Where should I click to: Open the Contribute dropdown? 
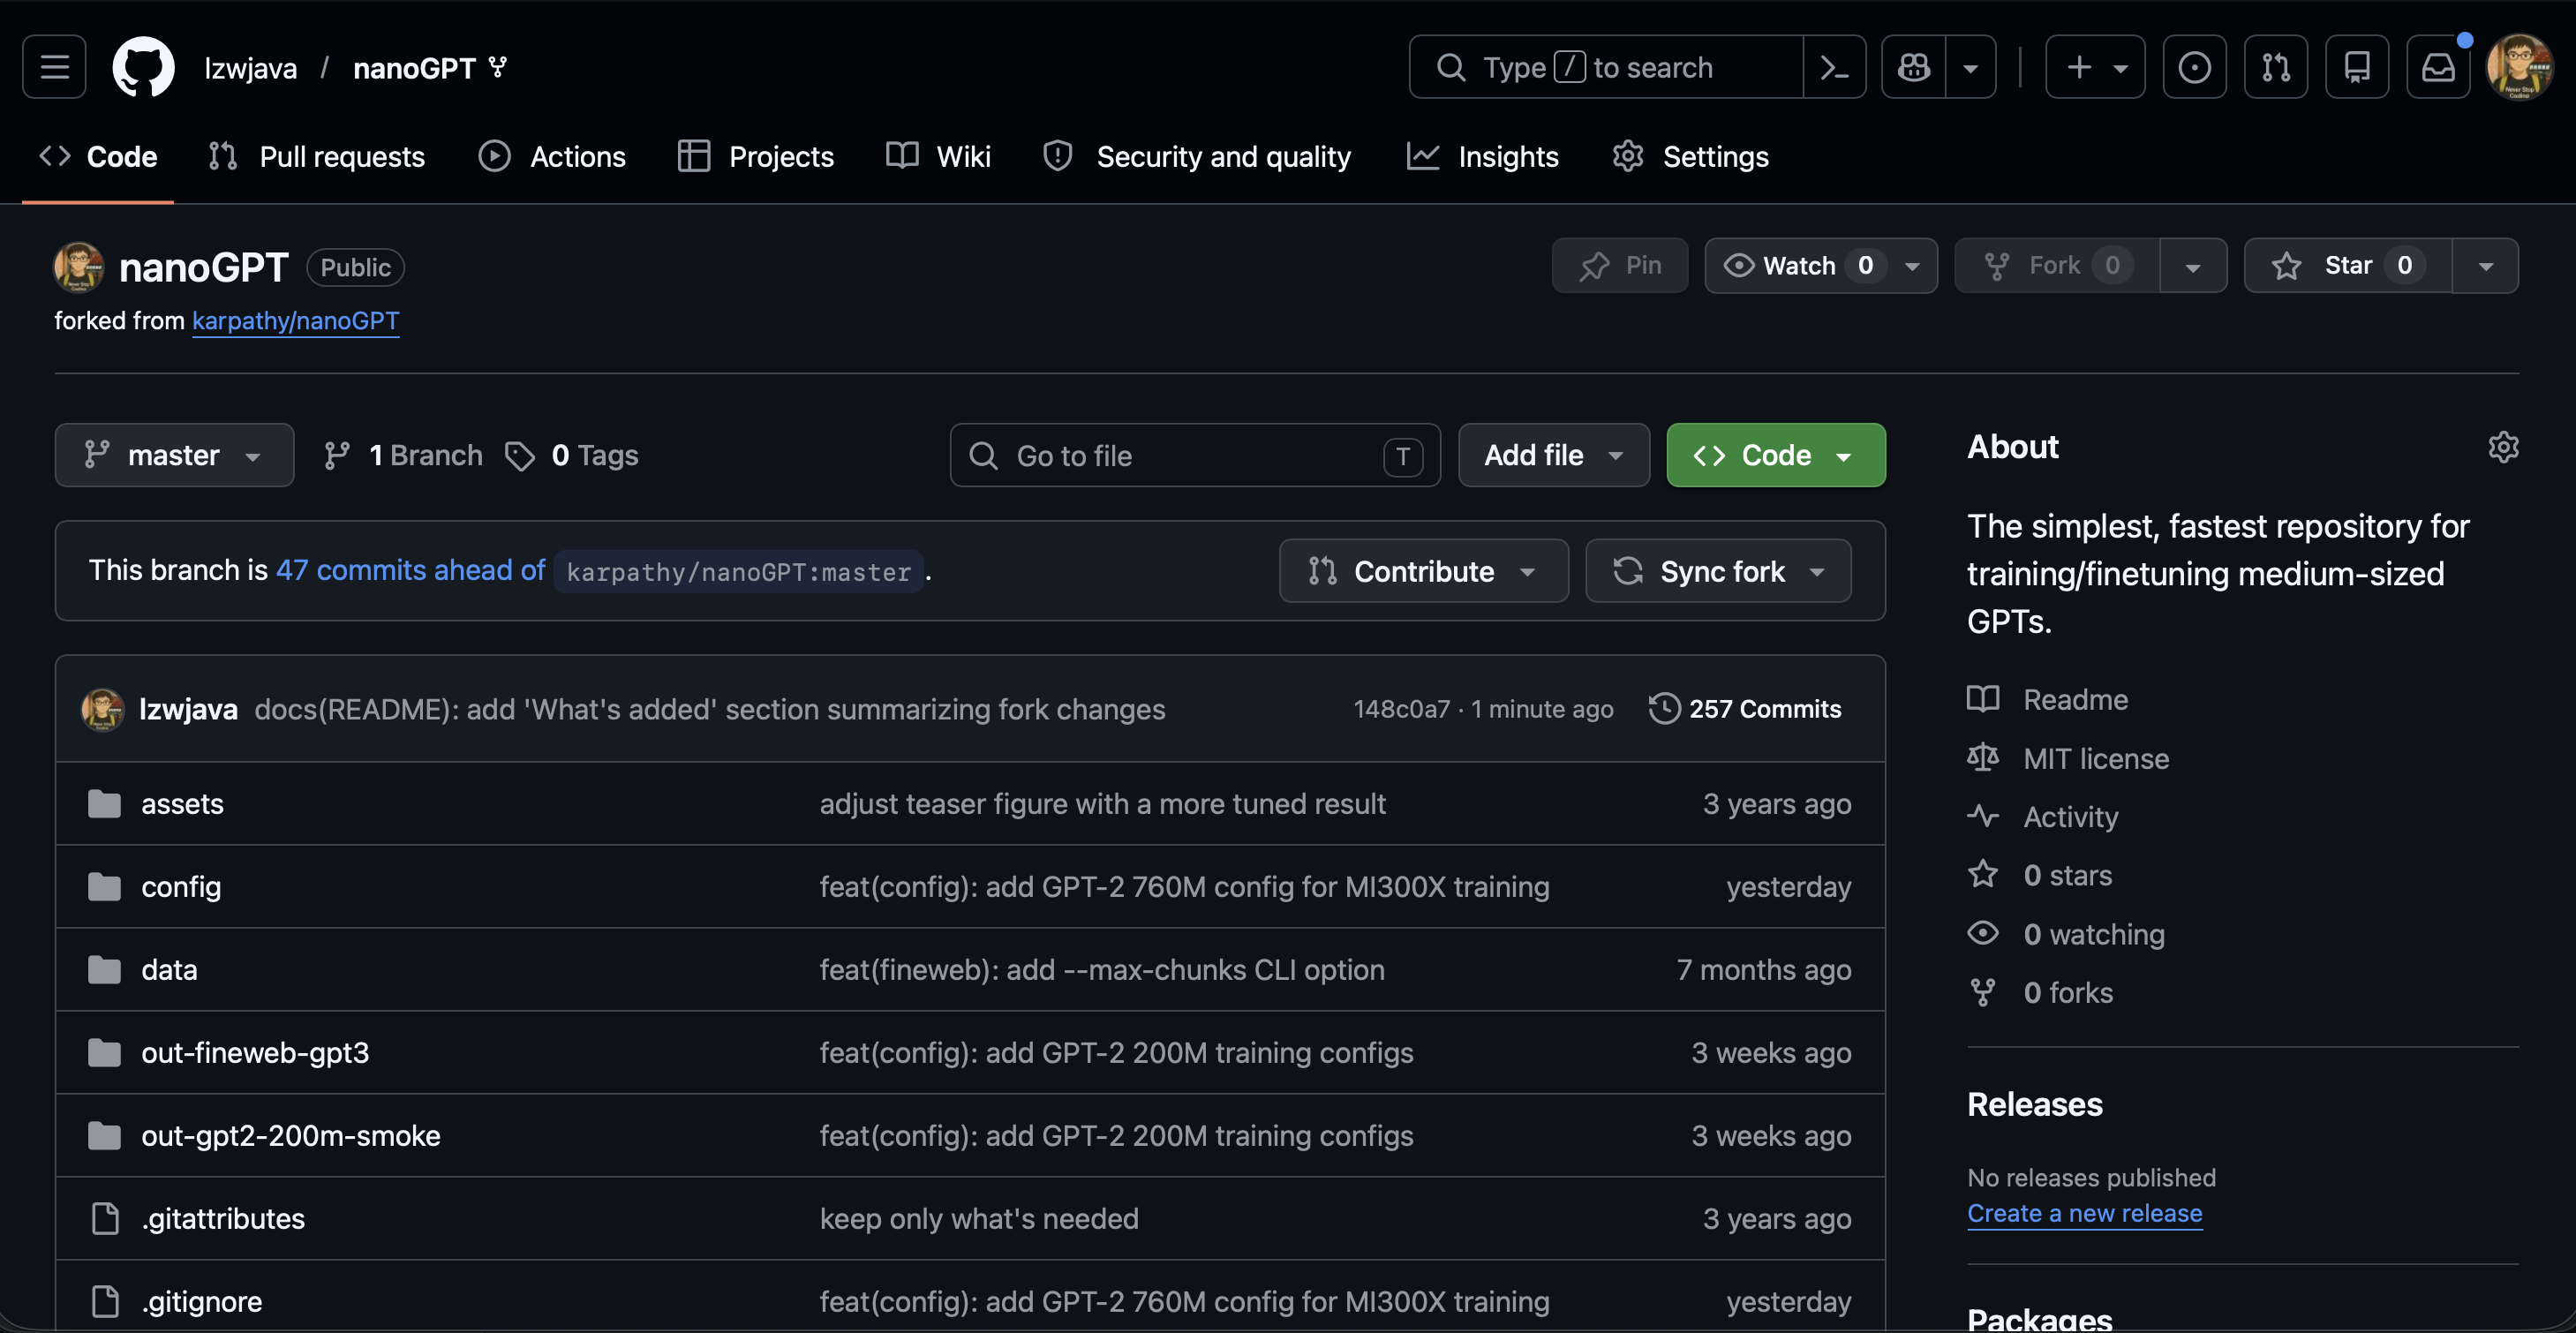point(1424,571)
